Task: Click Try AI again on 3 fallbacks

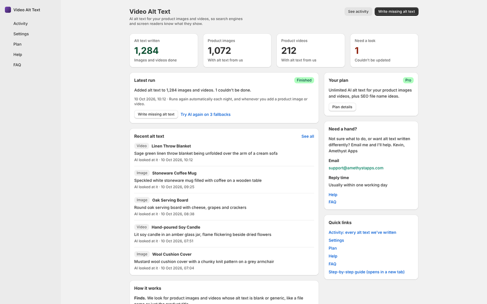Action: click(205, 115)
